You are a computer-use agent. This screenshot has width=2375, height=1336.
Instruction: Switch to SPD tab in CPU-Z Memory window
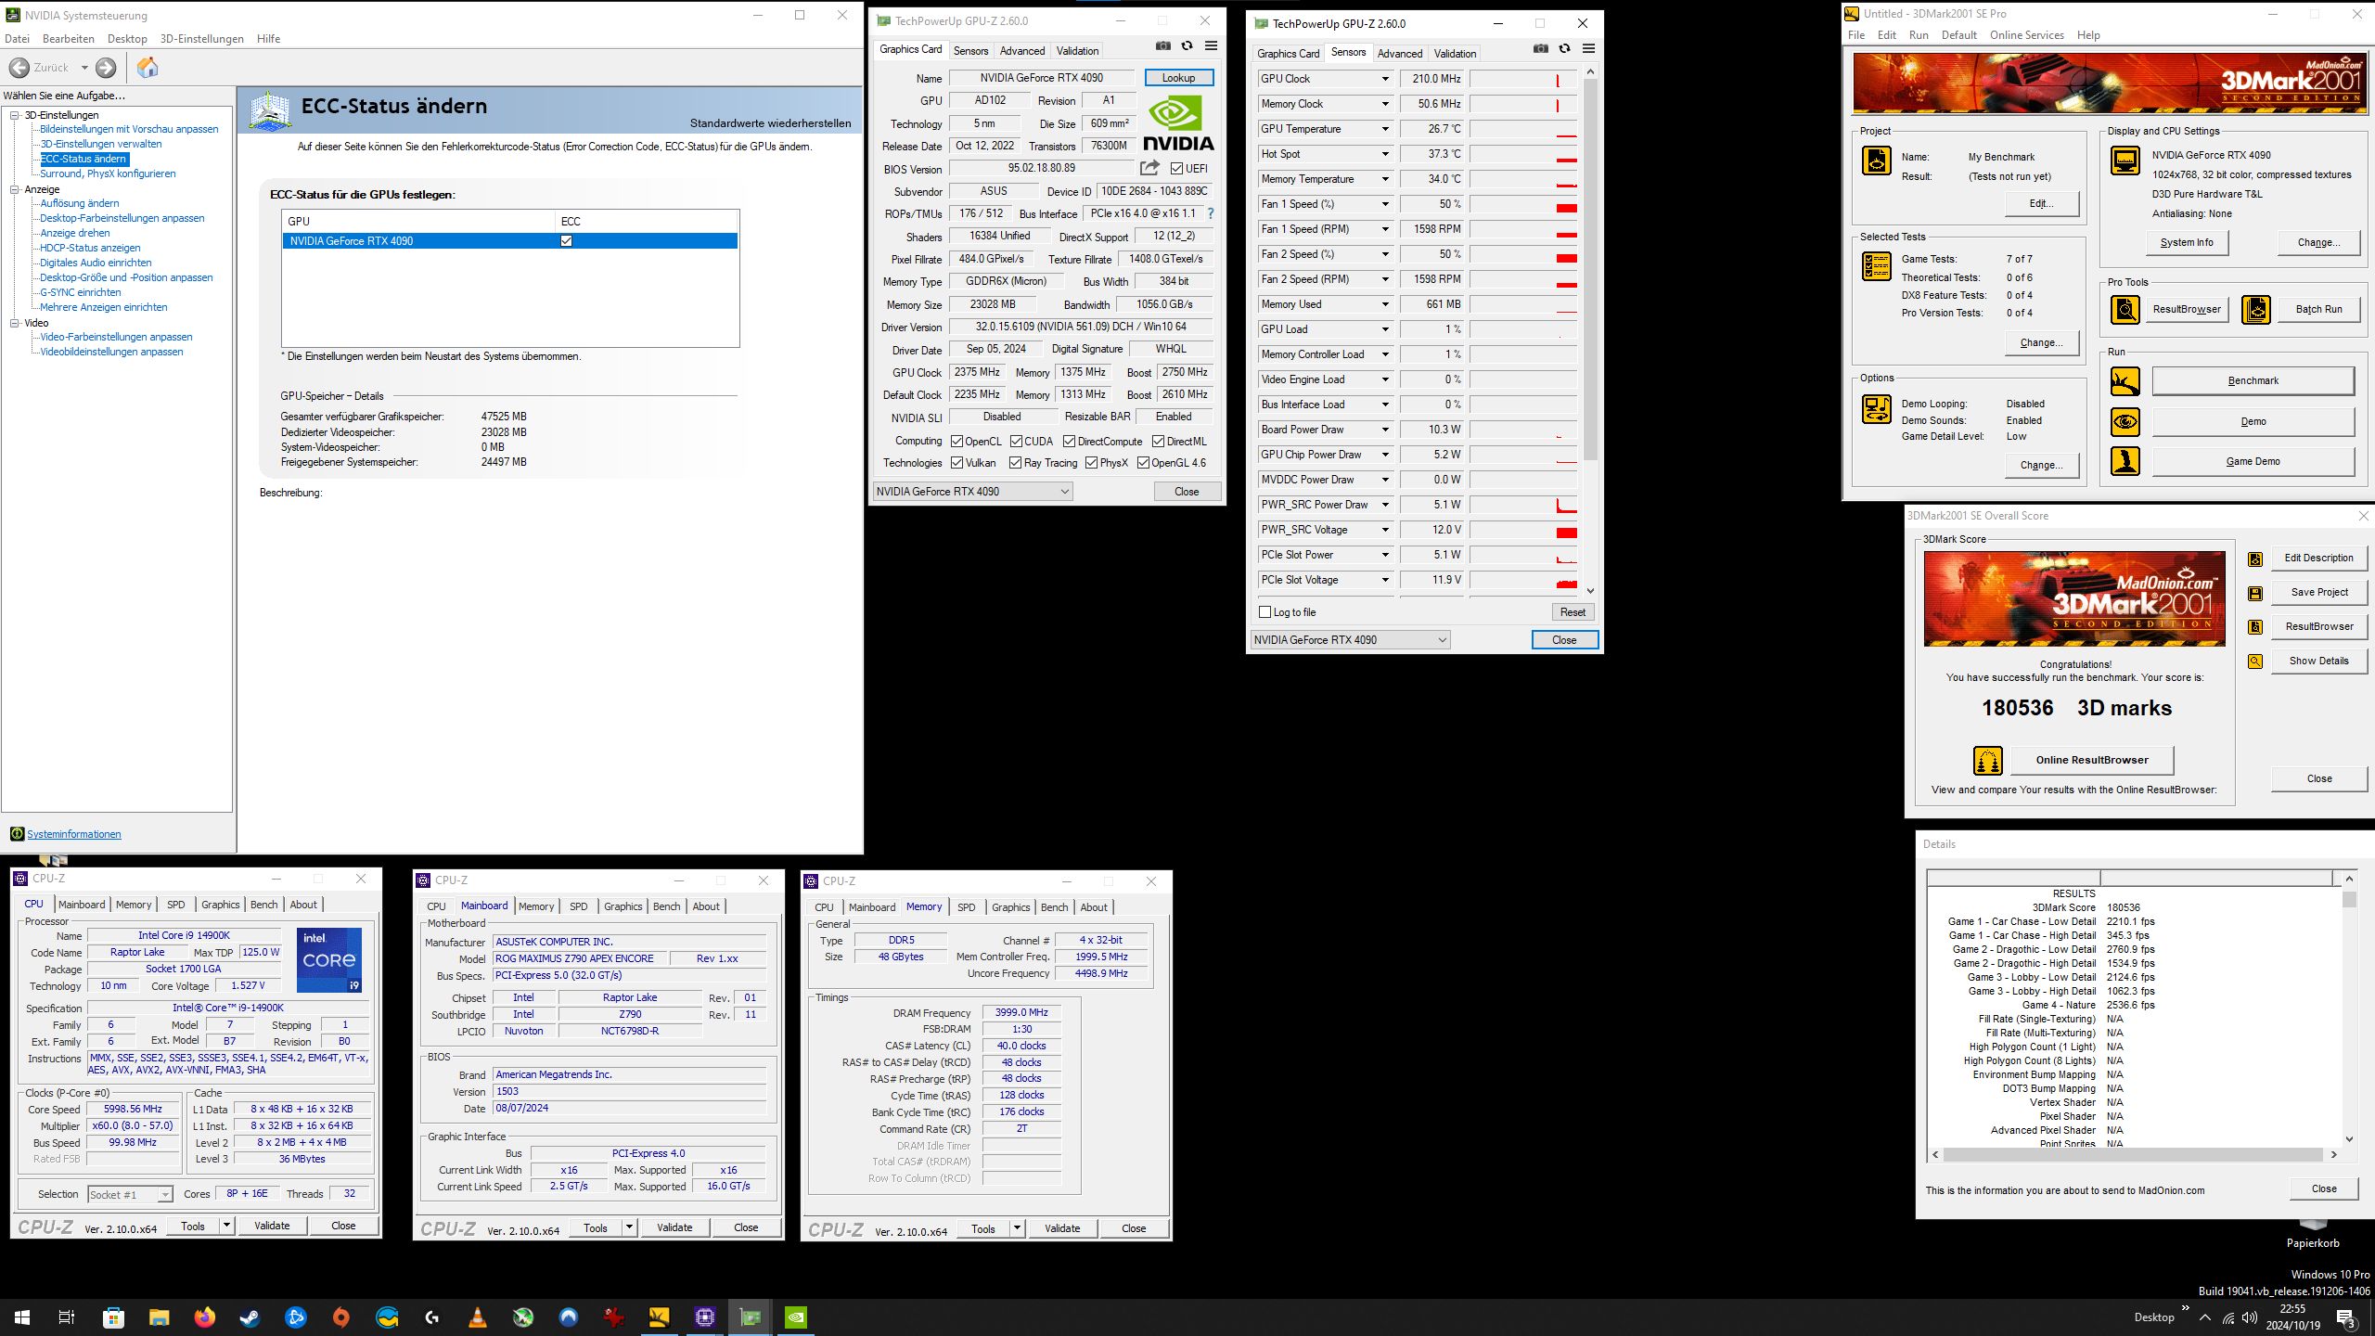[x=966, y=907]
